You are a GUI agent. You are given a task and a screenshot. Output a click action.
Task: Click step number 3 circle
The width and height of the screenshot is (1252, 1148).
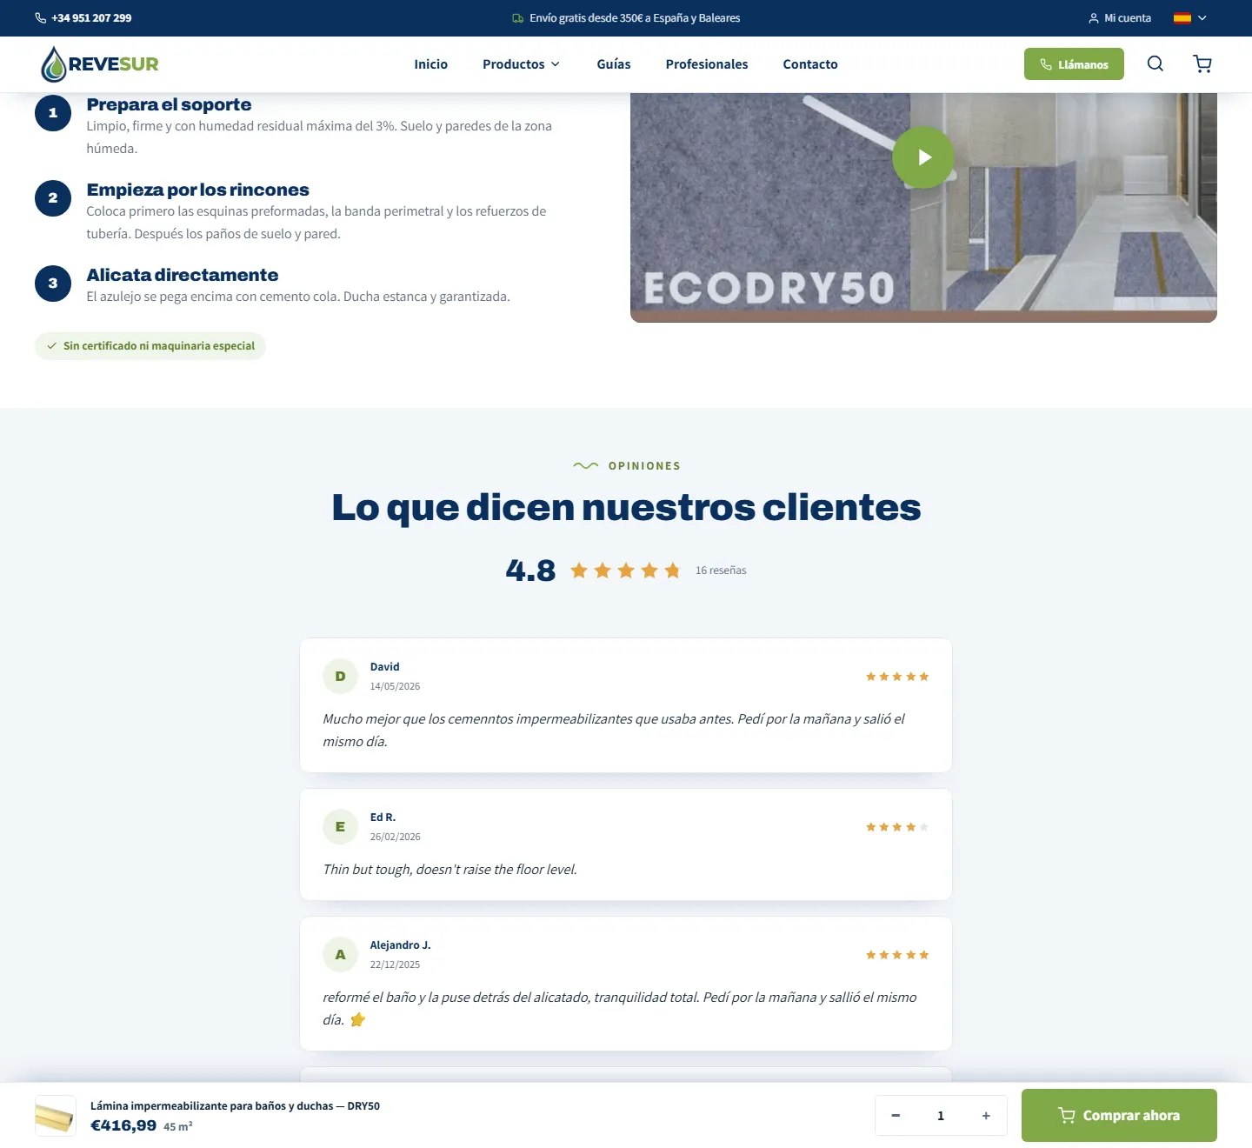pyautogui.click(x=53, y=284)
